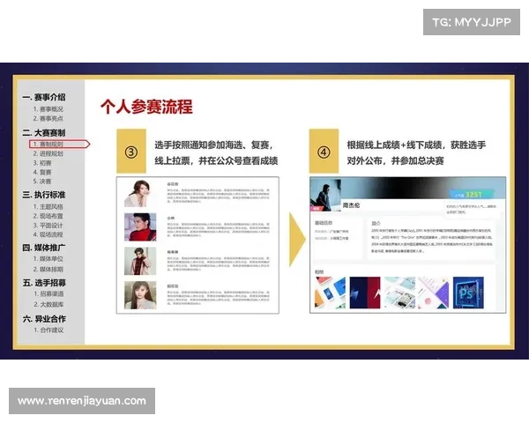Viewport: 529px width, 423px height.
Task: Open sidebar item 1. 合作建议
Action: coord(48,330)
